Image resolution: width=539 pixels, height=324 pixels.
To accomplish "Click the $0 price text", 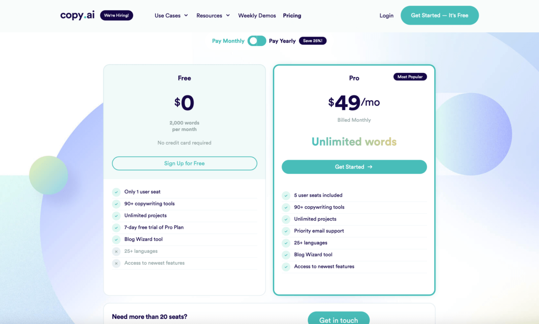I will [184, 103].
